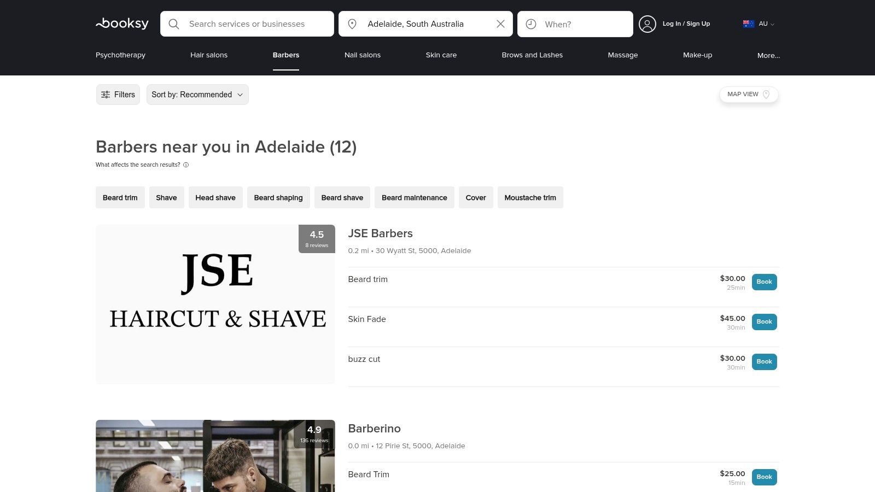Expand the More categories menu
This screenshot has width=875, height=492.
(x=768, y=55)
